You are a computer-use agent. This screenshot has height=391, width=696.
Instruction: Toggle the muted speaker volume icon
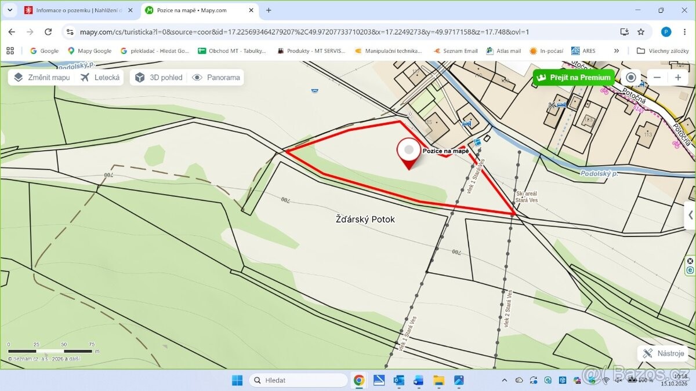pos(619,381)
